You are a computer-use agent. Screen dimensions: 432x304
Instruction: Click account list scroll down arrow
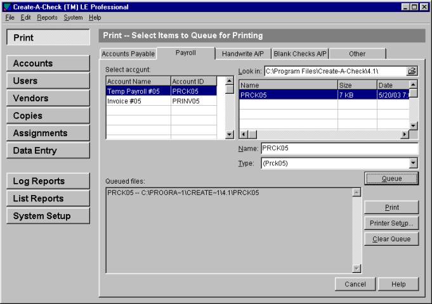pyautogui.click(x=229, y=134)
